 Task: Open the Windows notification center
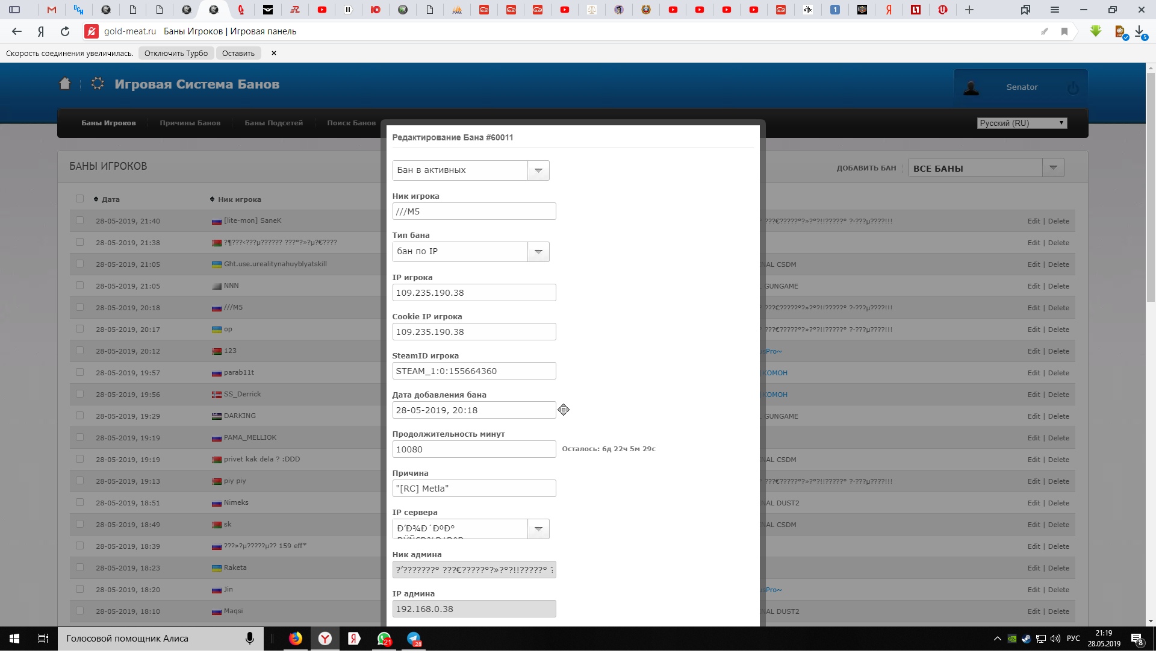click(x=1137, y=639)
